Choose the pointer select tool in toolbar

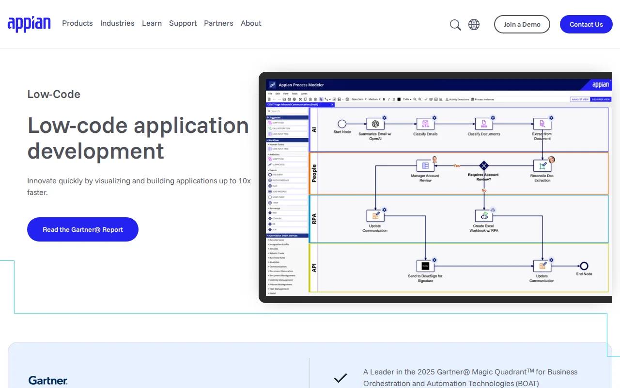[321, 99]
